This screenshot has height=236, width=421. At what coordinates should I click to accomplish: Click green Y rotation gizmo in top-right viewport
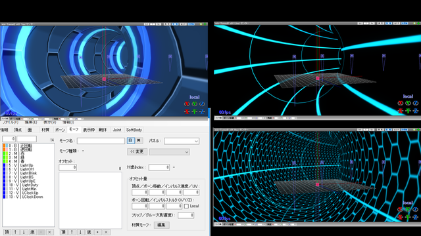point(408,103)
